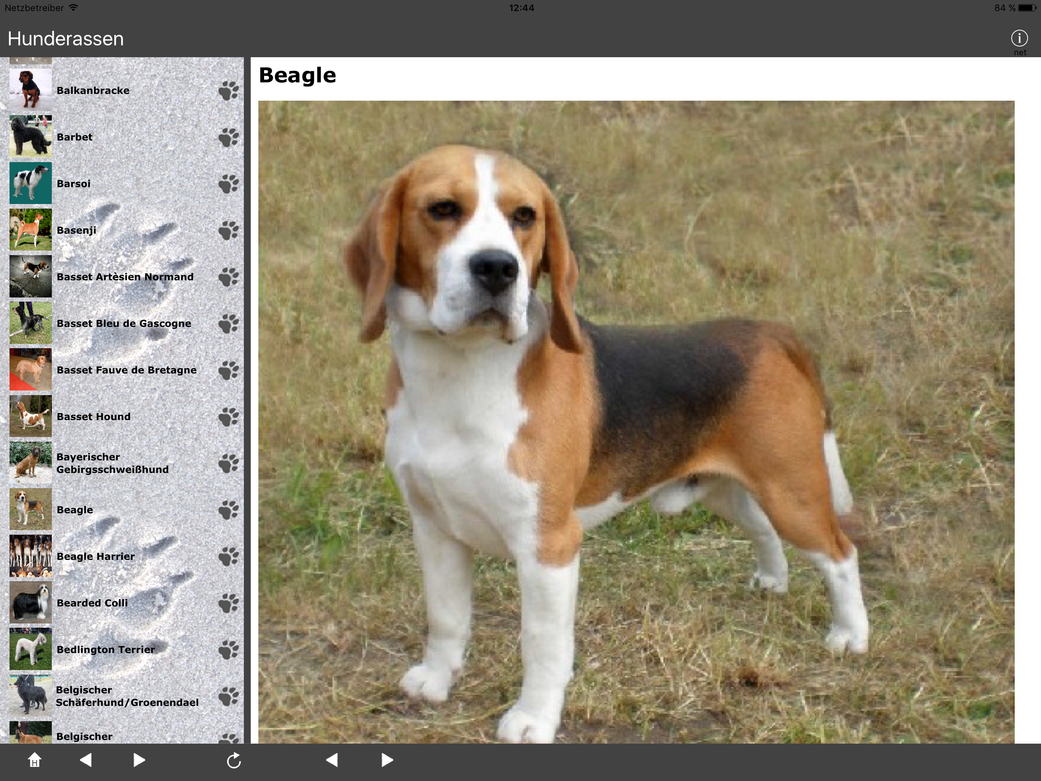Select Balkanbracke from the breed list
Screen dimensions: 1041x781
pyautogui.click(x=93, y=90)
